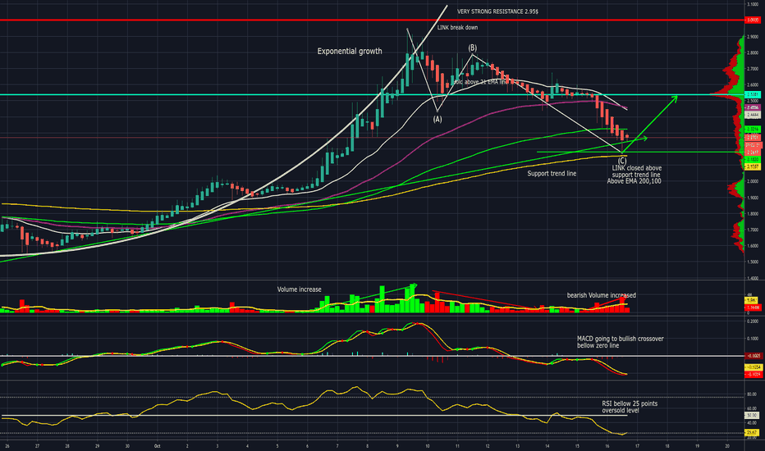Click the yellow 25.67 RSI value label
This screenshot has width=765, height=451.
point(751,432)
